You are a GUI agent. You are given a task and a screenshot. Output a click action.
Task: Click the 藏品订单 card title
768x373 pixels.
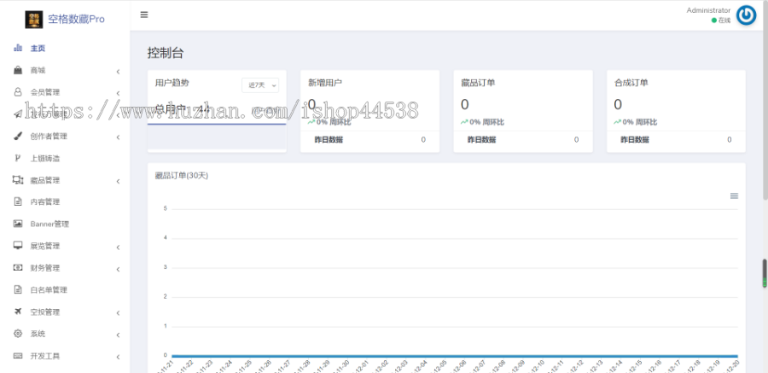[x=478, y=83]
